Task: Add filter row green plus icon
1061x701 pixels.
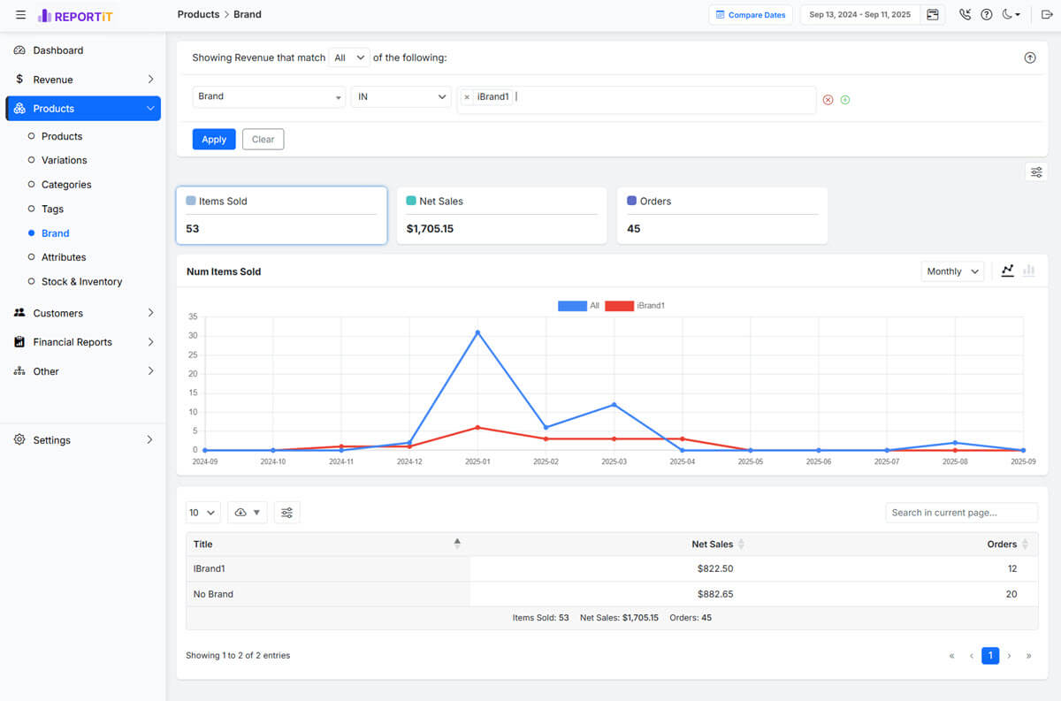Action: [845, 100]
